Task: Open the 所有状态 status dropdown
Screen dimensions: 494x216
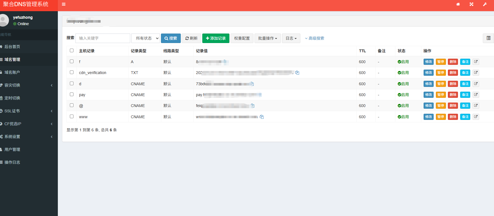Action: click(146, 38)
